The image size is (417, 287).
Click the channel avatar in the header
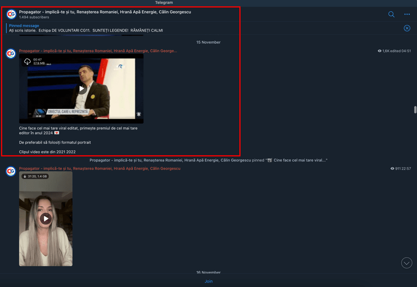point(11,14)
